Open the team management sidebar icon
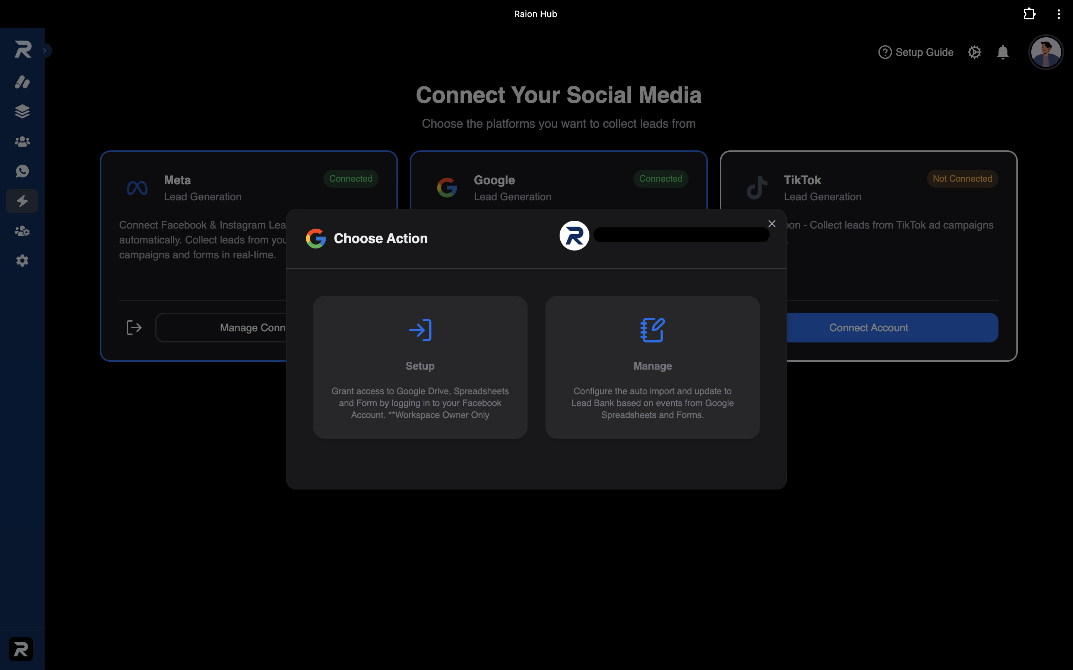Screen dimensions: 1073x670 click(22, 231)
